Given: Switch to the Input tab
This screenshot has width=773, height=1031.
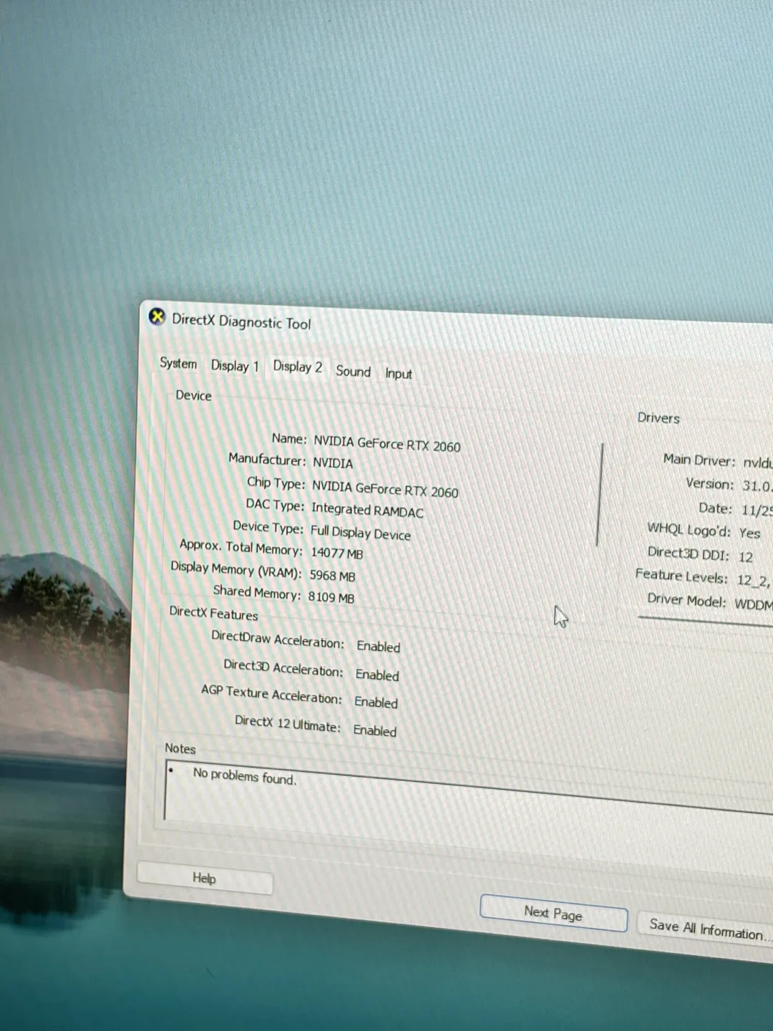Looking at the screenshot, I should click(398, 373).
